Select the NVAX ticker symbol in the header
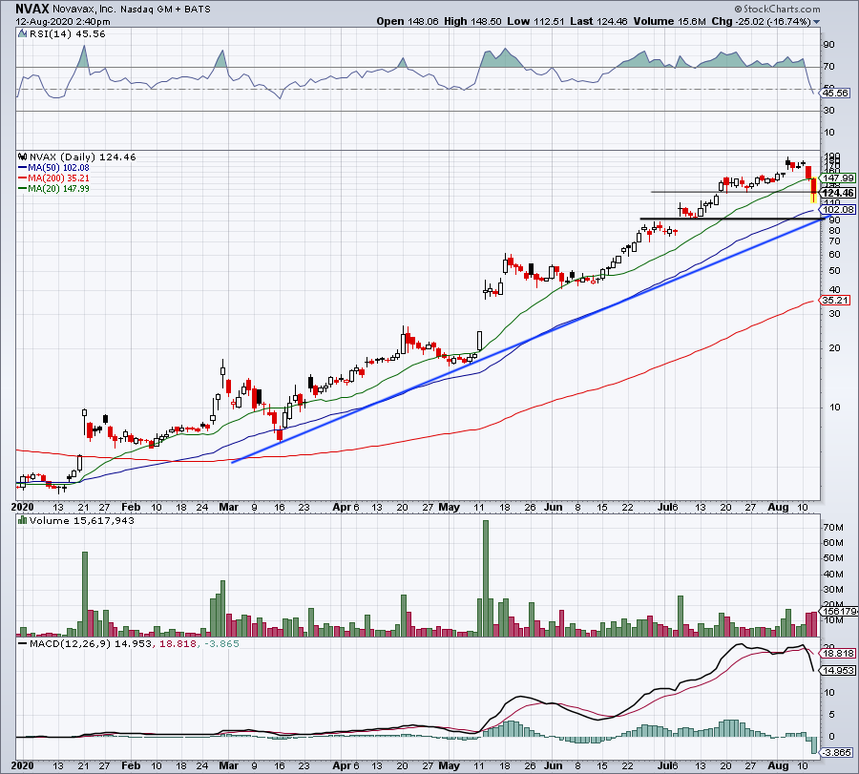Screen dimensions: 859x774 (32, 9)
